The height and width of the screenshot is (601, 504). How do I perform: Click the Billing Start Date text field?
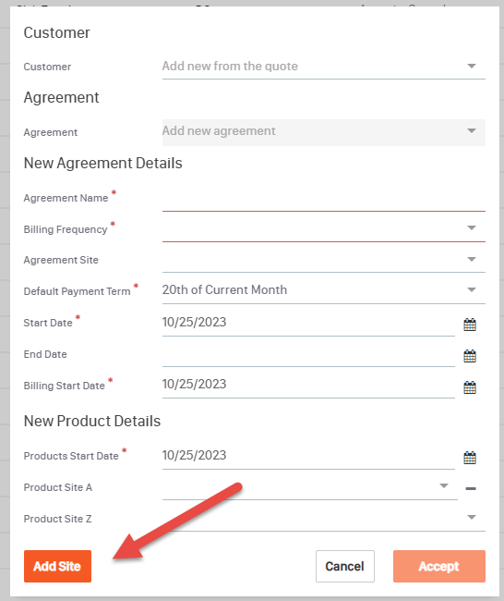[308, 385]
